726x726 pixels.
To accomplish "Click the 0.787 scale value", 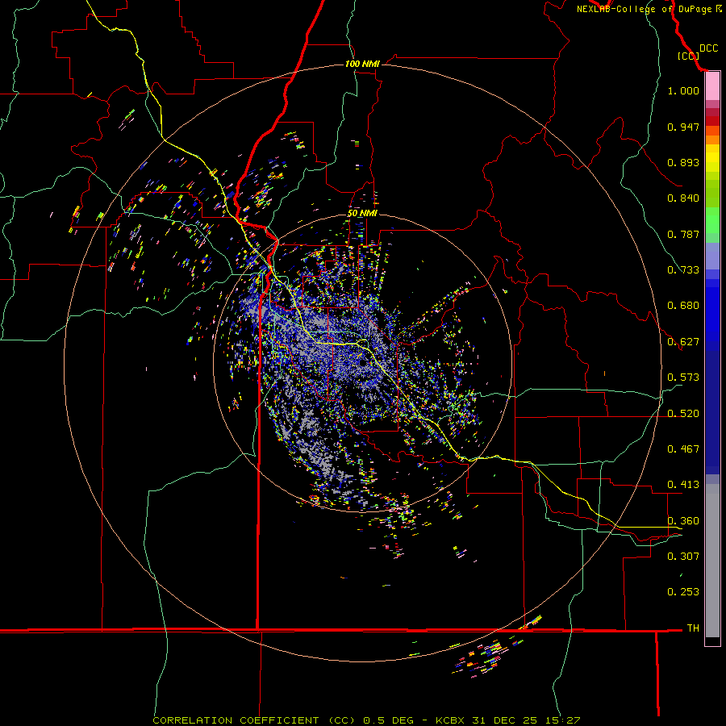I will click(x=683, y=234).
